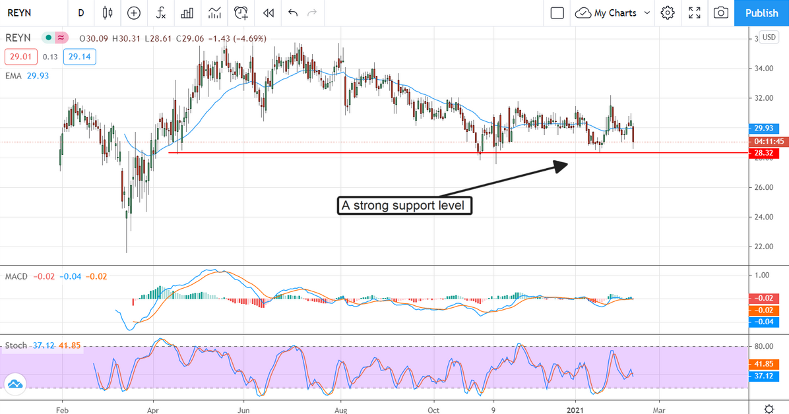789x414 pixels.
Task: Click the -0.04 blue MACD axis label
Action: (764, 322)
